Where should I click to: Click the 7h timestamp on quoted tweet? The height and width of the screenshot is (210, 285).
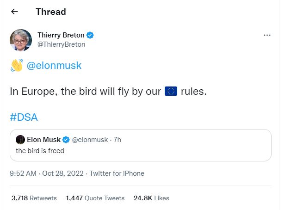click(118, 140)
